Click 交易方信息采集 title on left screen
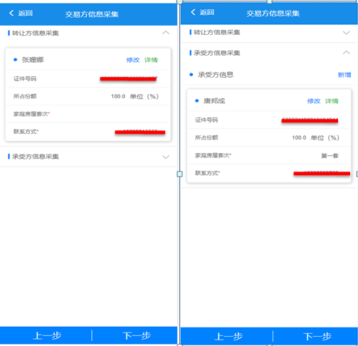 click(x=92, y=14)
